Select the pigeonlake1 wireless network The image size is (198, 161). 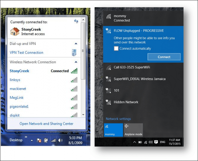pyautogui.click(x=44, y=107)
